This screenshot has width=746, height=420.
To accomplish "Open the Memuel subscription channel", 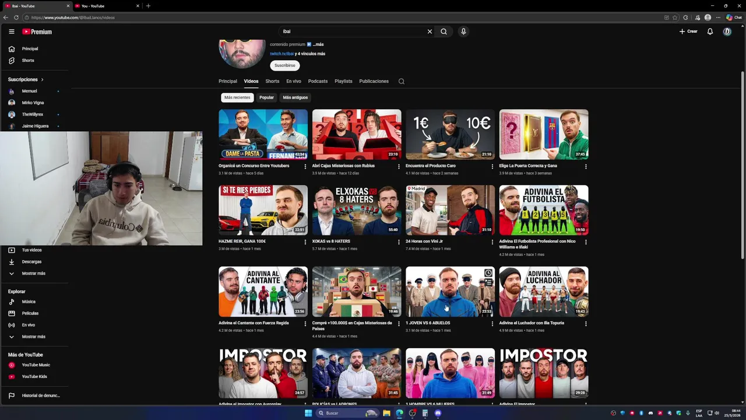I will tap(29, 91).
